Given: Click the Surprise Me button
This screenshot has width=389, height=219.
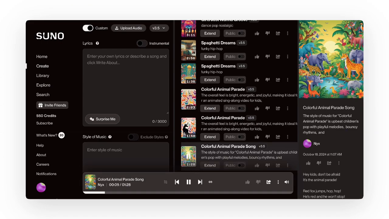Looking at the screenshot, I should (103, 119).
